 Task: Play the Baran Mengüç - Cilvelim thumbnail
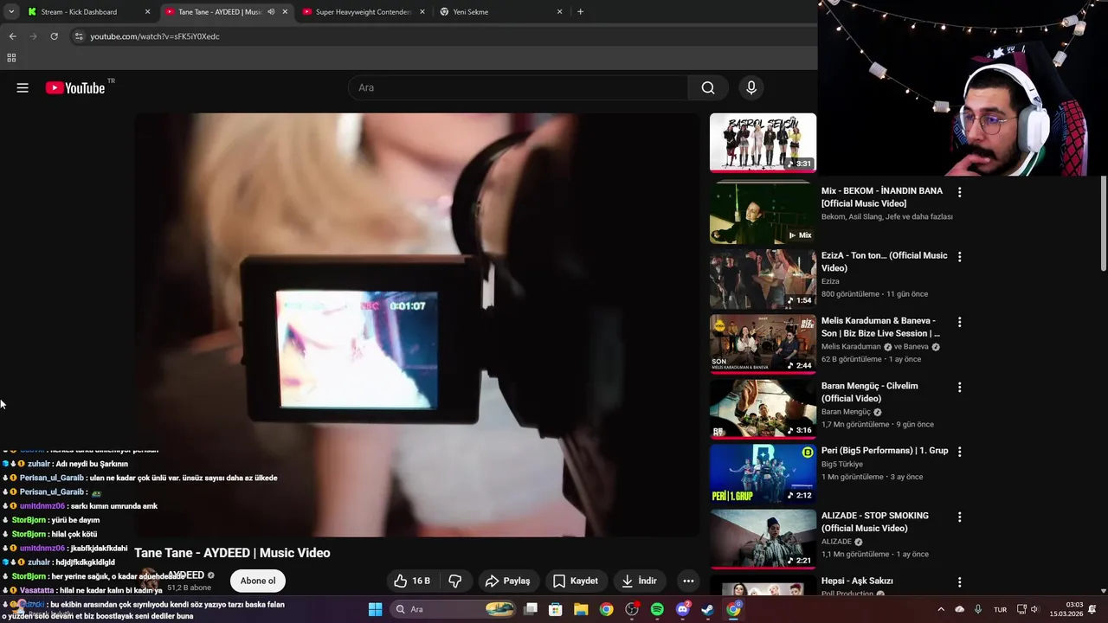click(x=763, y=408)
